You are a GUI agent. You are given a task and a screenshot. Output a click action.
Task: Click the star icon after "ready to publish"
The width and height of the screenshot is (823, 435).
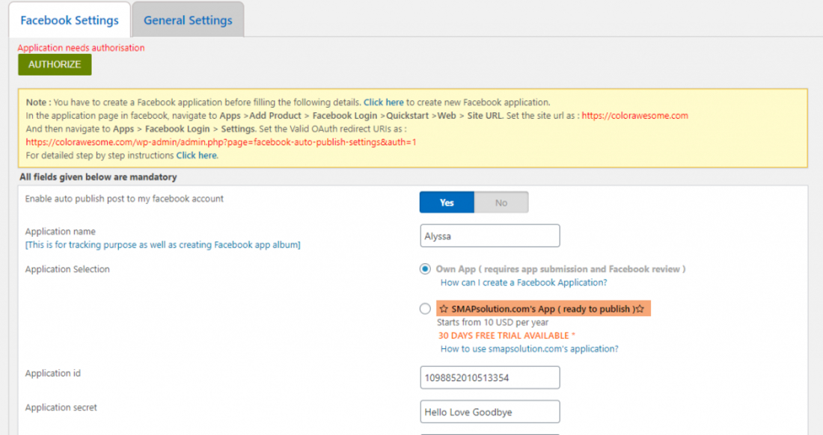tap(640, 309)
